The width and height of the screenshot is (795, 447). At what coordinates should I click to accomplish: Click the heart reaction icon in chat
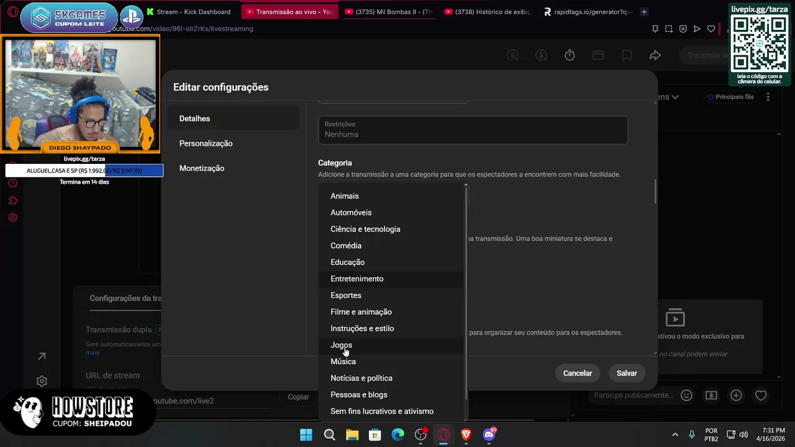click(761, 395)
